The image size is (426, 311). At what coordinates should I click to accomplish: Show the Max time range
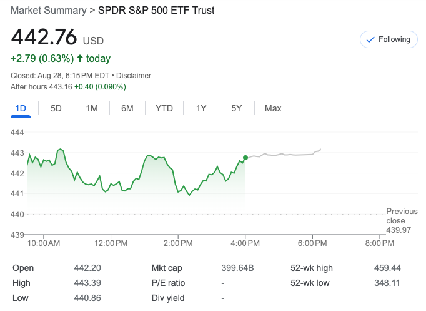point(273,108)
